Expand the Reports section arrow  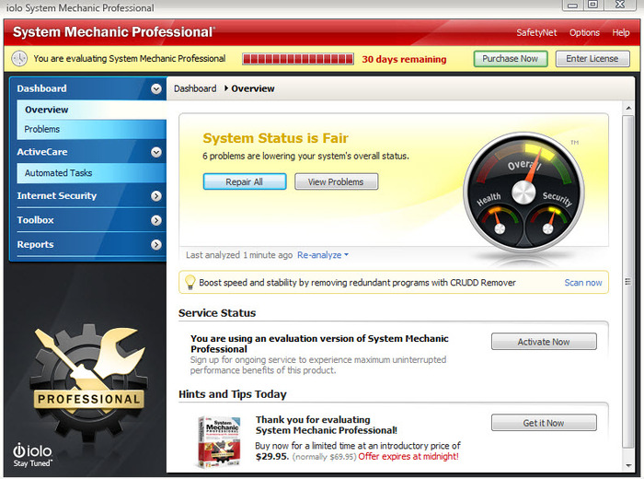156,245
